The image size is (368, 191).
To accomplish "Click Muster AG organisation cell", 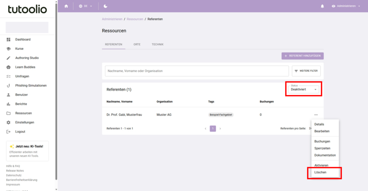I will [164, 115].
